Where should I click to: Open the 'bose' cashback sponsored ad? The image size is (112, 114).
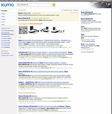pyautogui.click(x=83, y=35)
